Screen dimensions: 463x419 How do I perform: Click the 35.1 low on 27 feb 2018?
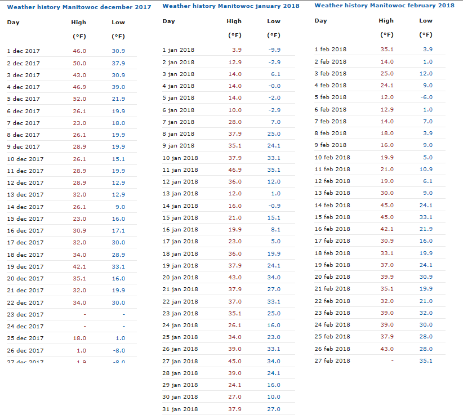point(426,360)
